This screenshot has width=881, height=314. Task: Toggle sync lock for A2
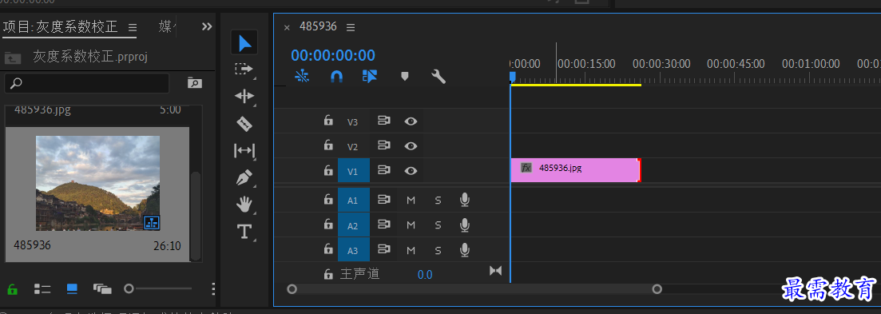tap(383, 225)
